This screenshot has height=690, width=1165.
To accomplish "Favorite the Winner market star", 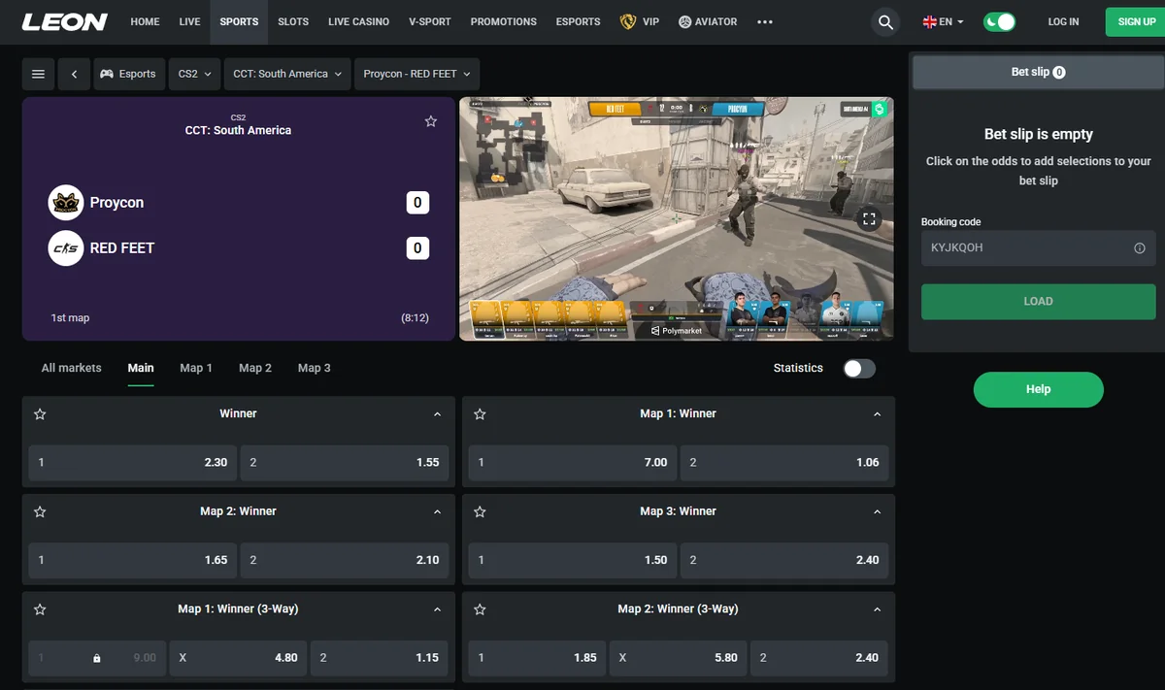I will tap(40, 413).
